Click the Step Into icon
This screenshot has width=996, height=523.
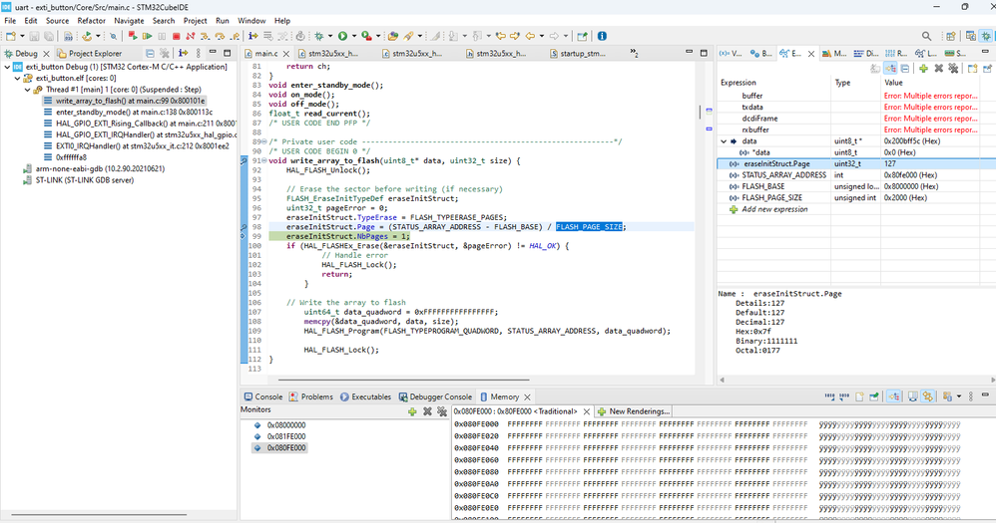pos(205,36)
